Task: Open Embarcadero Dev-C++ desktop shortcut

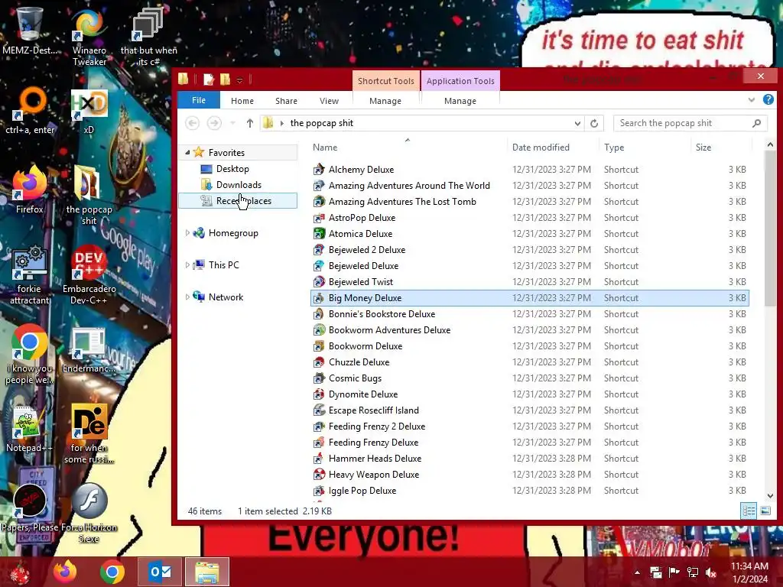Action: [89, 274]
